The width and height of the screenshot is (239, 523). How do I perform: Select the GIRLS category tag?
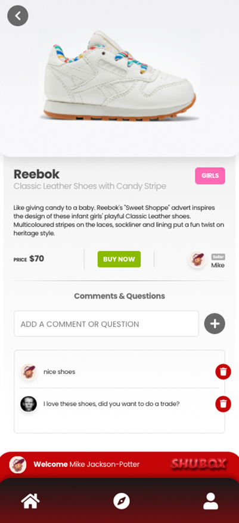(210, 176)
